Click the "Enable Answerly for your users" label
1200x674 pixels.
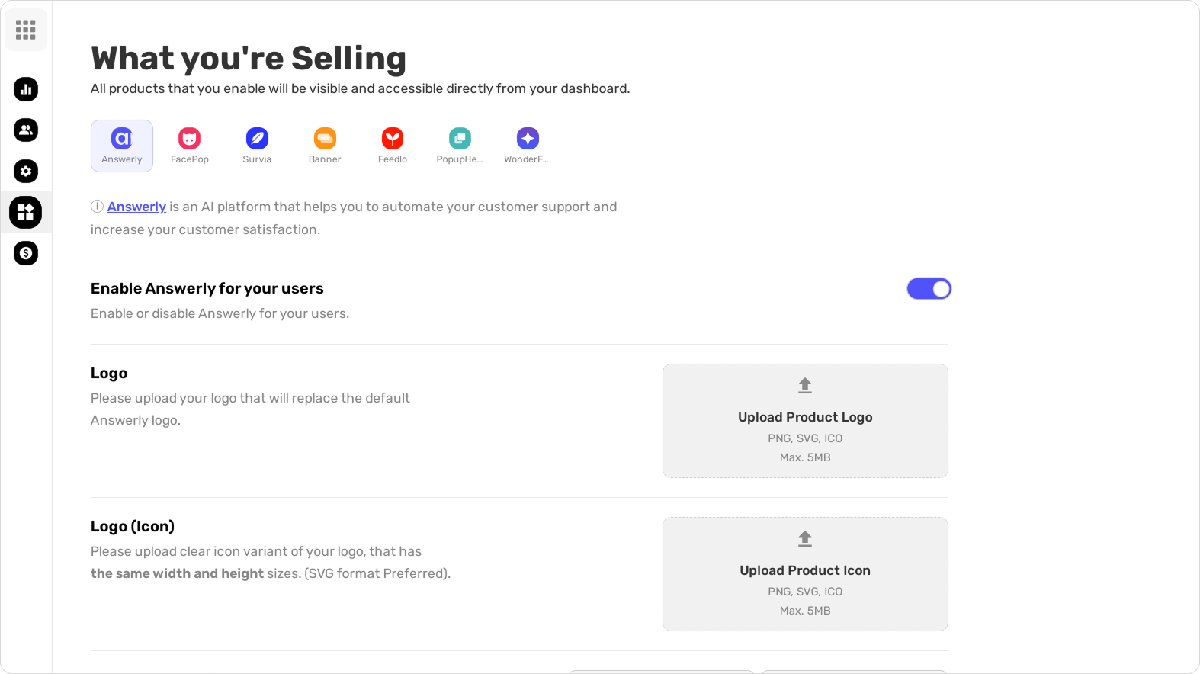207,288
